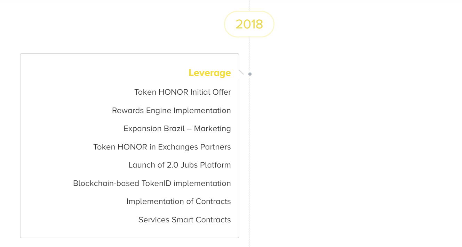Click the card's pointer notch near Leverage

pos(241,72)
